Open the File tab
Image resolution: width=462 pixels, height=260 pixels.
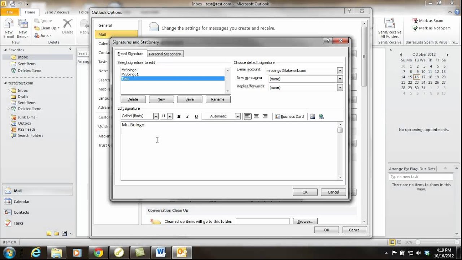coord(9,12)
